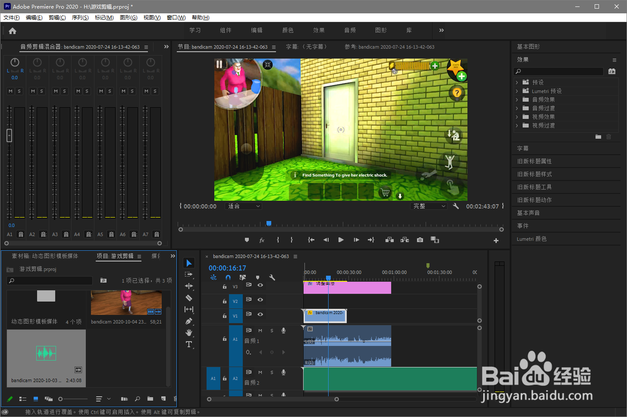Select the Hand tool
The height and width of the screenshot is (417, 627).
point(189,333)
